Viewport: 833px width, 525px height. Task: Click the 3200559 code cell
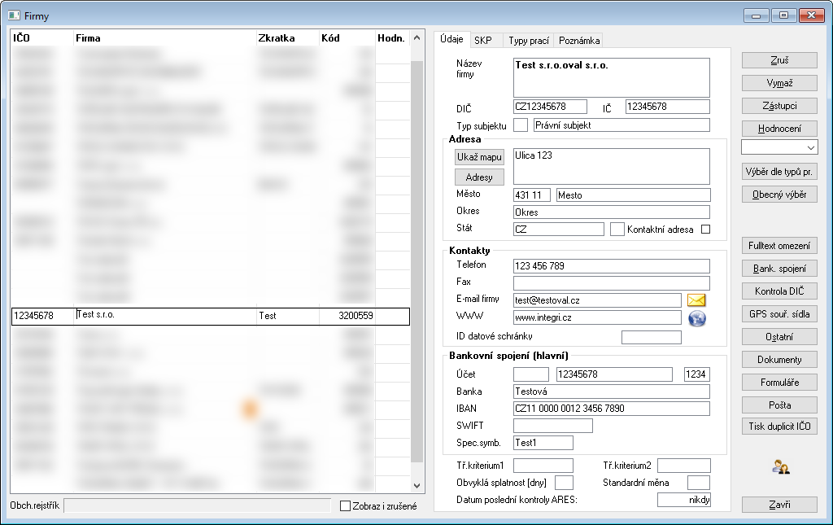click(347, 316)
